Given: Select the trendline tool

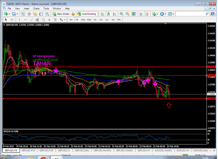Looking at the screenshot, I should [x=31, y=20].
